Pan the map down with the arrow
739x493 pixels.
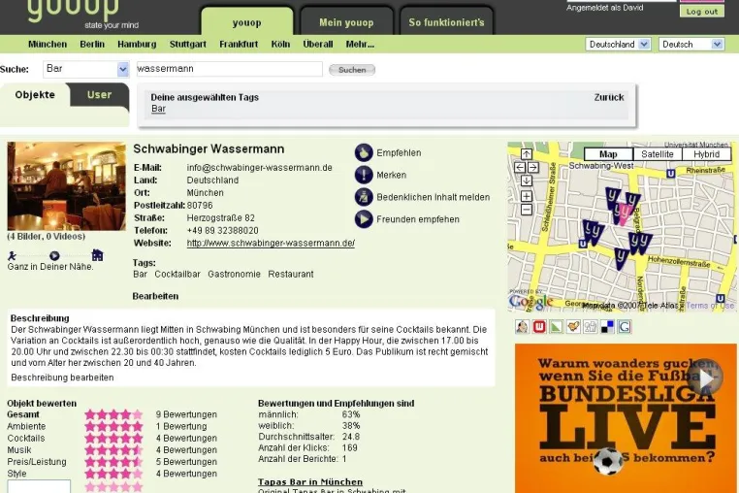[x=526, y=181]
